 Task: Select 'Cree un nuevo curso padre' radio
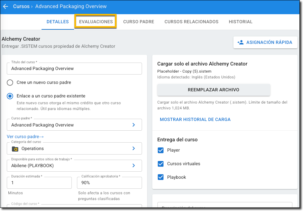[x=10, y=83]
